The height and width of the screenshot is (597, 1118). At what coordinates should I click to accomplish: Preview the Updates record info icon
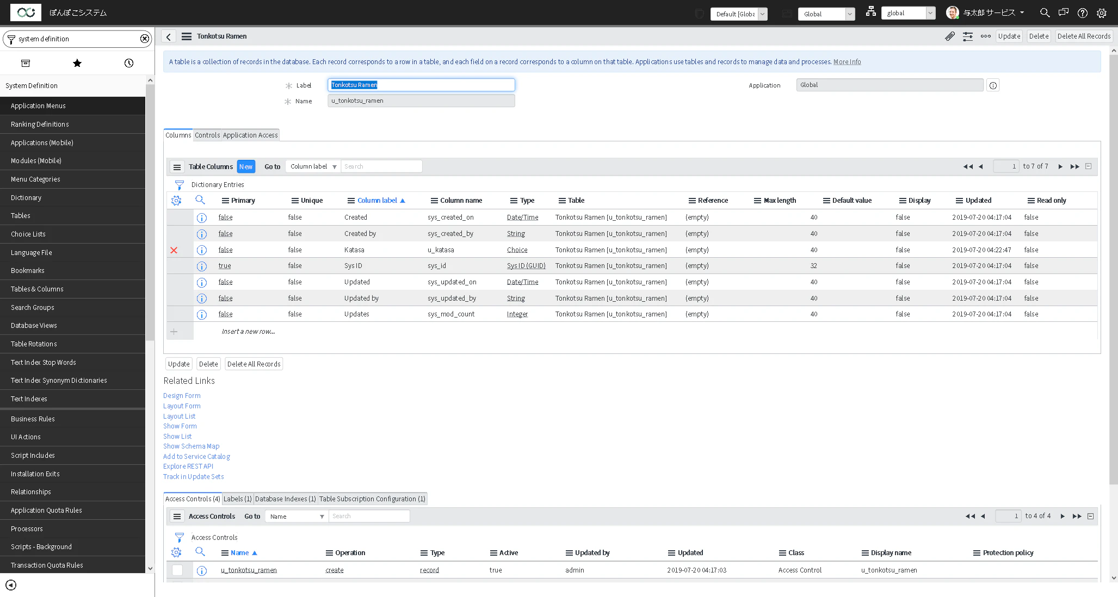point(202,315)
